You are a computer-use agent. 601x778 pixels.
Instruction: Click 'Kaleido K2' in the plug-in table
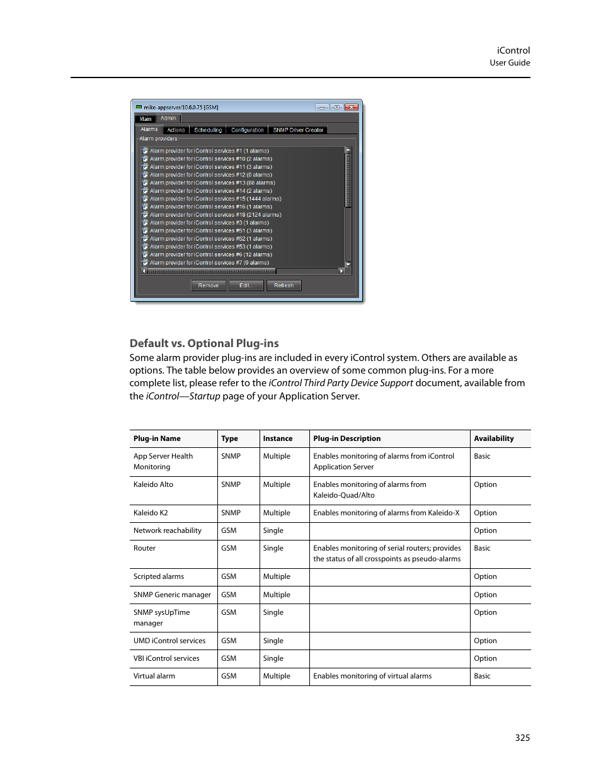pos(151,513)
